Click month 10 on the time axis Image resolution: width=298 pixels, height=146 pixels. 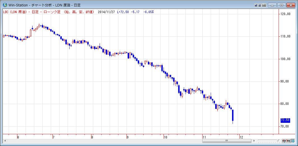(166, 137)
